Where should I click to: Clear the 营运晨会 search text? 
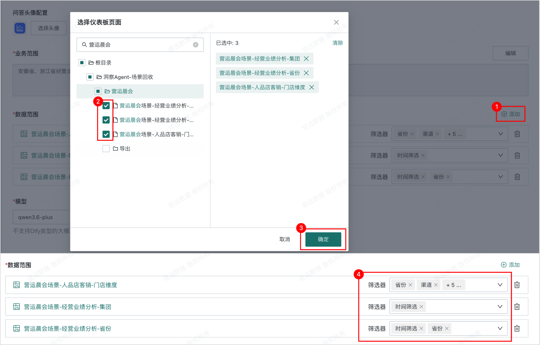[196, 45]
